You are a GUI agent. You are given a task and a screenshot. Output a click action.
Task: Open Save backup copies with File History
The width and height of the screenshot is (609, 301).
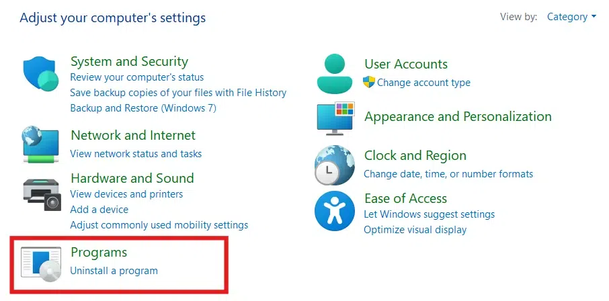click(x=178, y=93)
